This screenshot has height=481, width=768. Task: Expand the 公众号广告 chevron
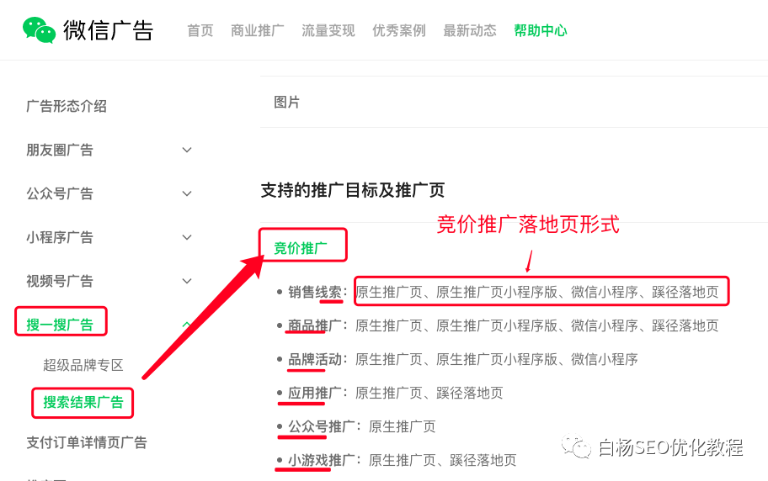tap(187, 193)
